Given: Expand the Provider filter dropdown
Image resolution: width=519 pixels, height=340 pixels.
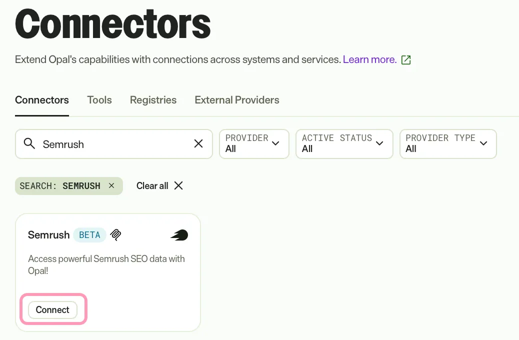Looking at the screenshot, I should (x=254, y=144).
